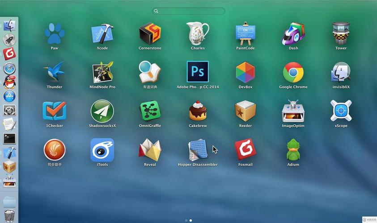This screenshot has width=377, height=223.
Task: Launch Hopper Disassembler
Action: point(198,150)
